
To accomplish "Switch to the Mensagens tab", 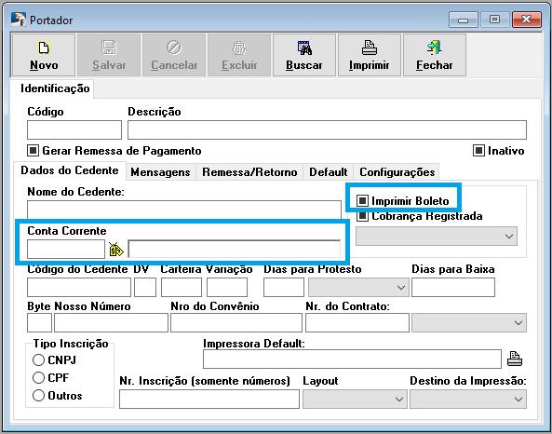I will pyautogui.click(x=160, y=172).
